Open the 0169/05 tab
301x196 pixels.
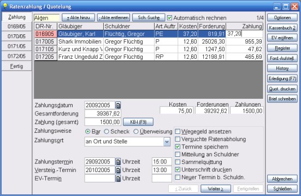[x=16, y=26]
